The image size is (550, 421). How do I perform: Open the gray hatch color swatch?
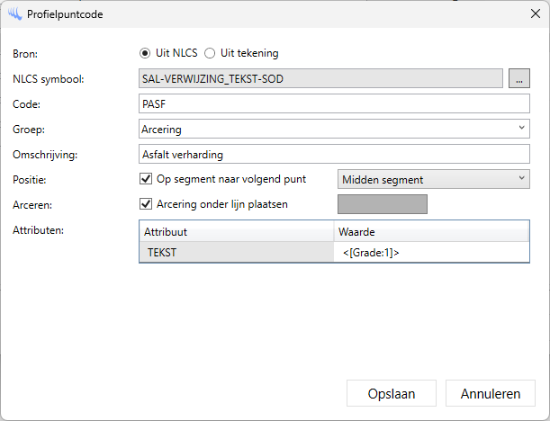(382, 204)
